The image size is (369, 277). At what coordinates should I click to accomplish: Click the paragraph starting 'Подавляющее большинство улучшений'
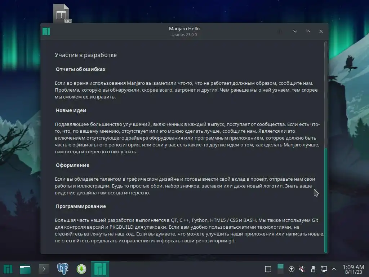coord(187,138)
